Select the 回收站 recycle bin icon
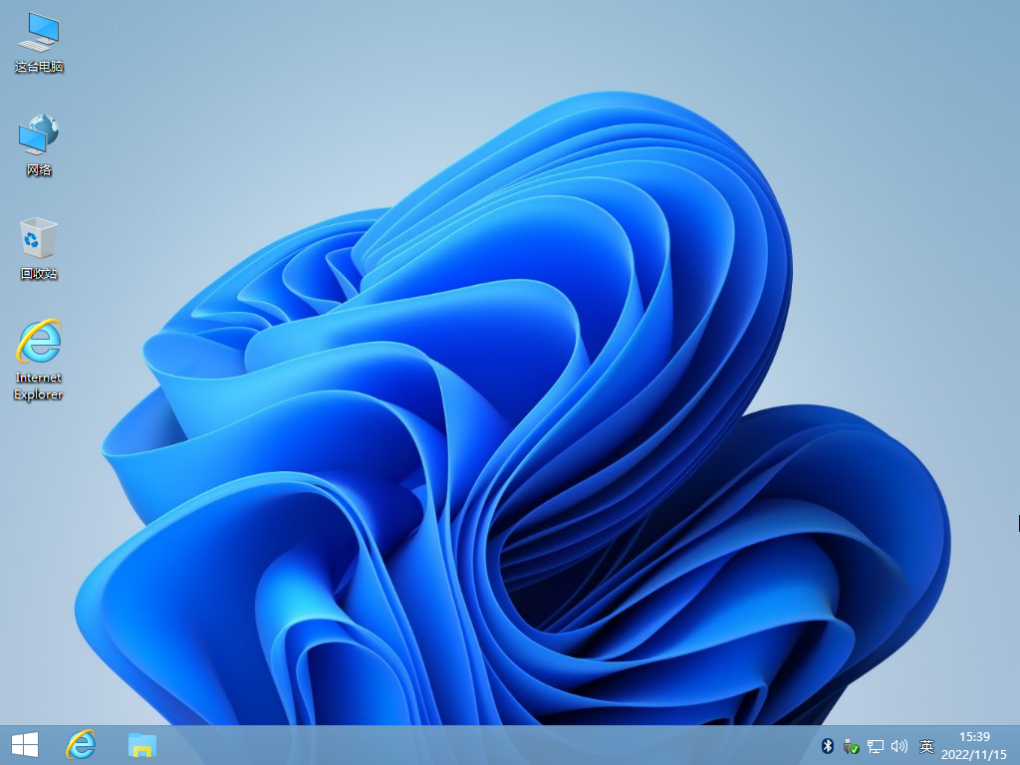 39,249
